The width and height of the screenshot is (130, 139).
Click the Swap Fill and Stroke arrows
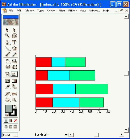point(15,106)
